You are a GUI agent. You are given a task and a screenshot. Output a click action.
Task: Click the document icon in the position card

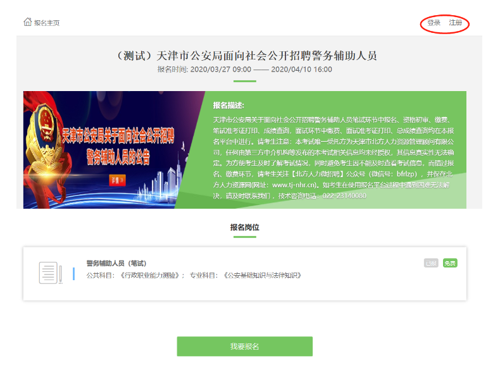[49, 273]
